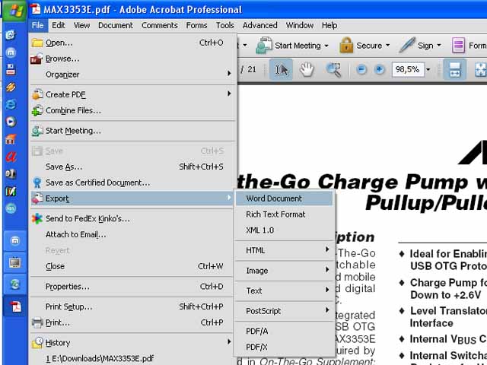Choose Print Setup in File menu
487x365 pixels.
[133, 306]
